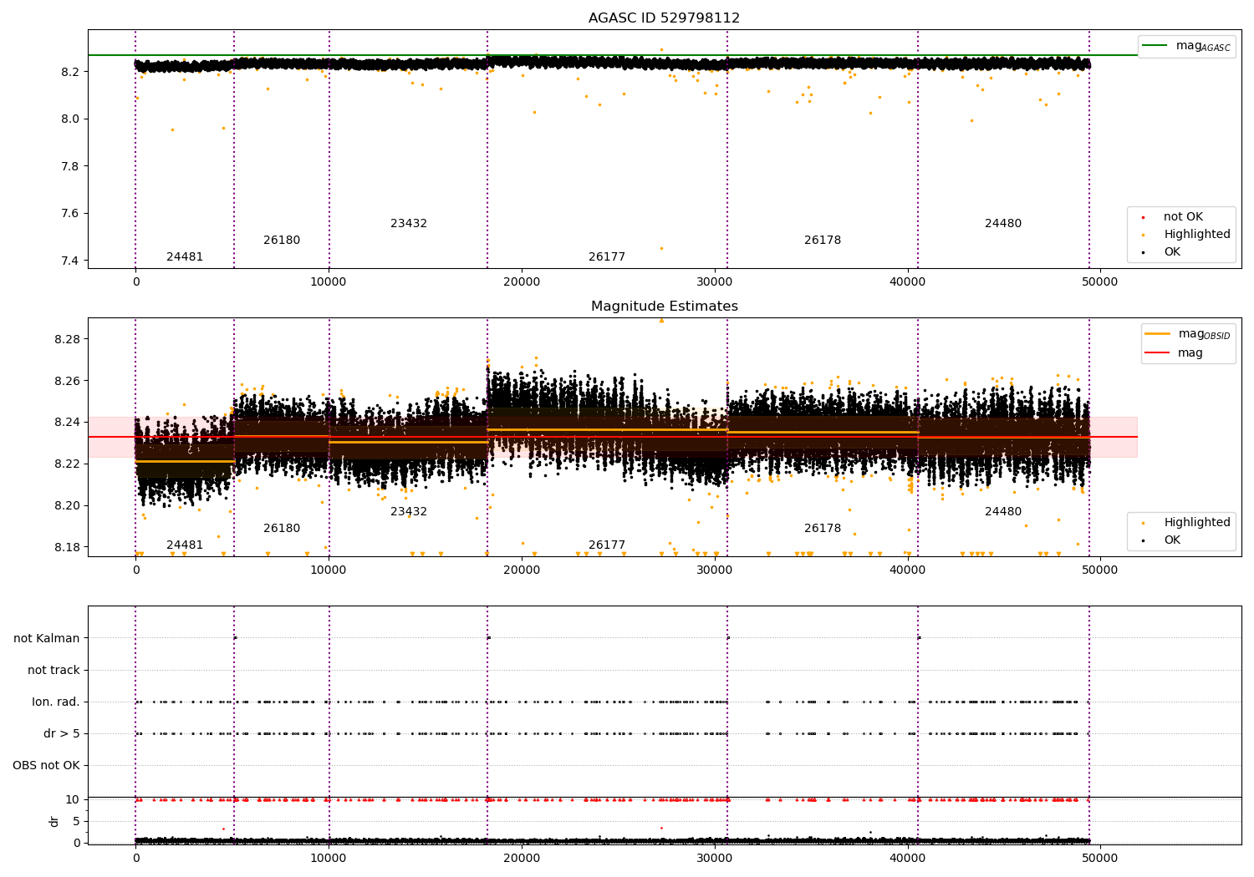Viewport: 1254px width, 877px height.
Task: Select OBSID label 24481 in Magnitude Estimates plot
Action: pos(185,545)
